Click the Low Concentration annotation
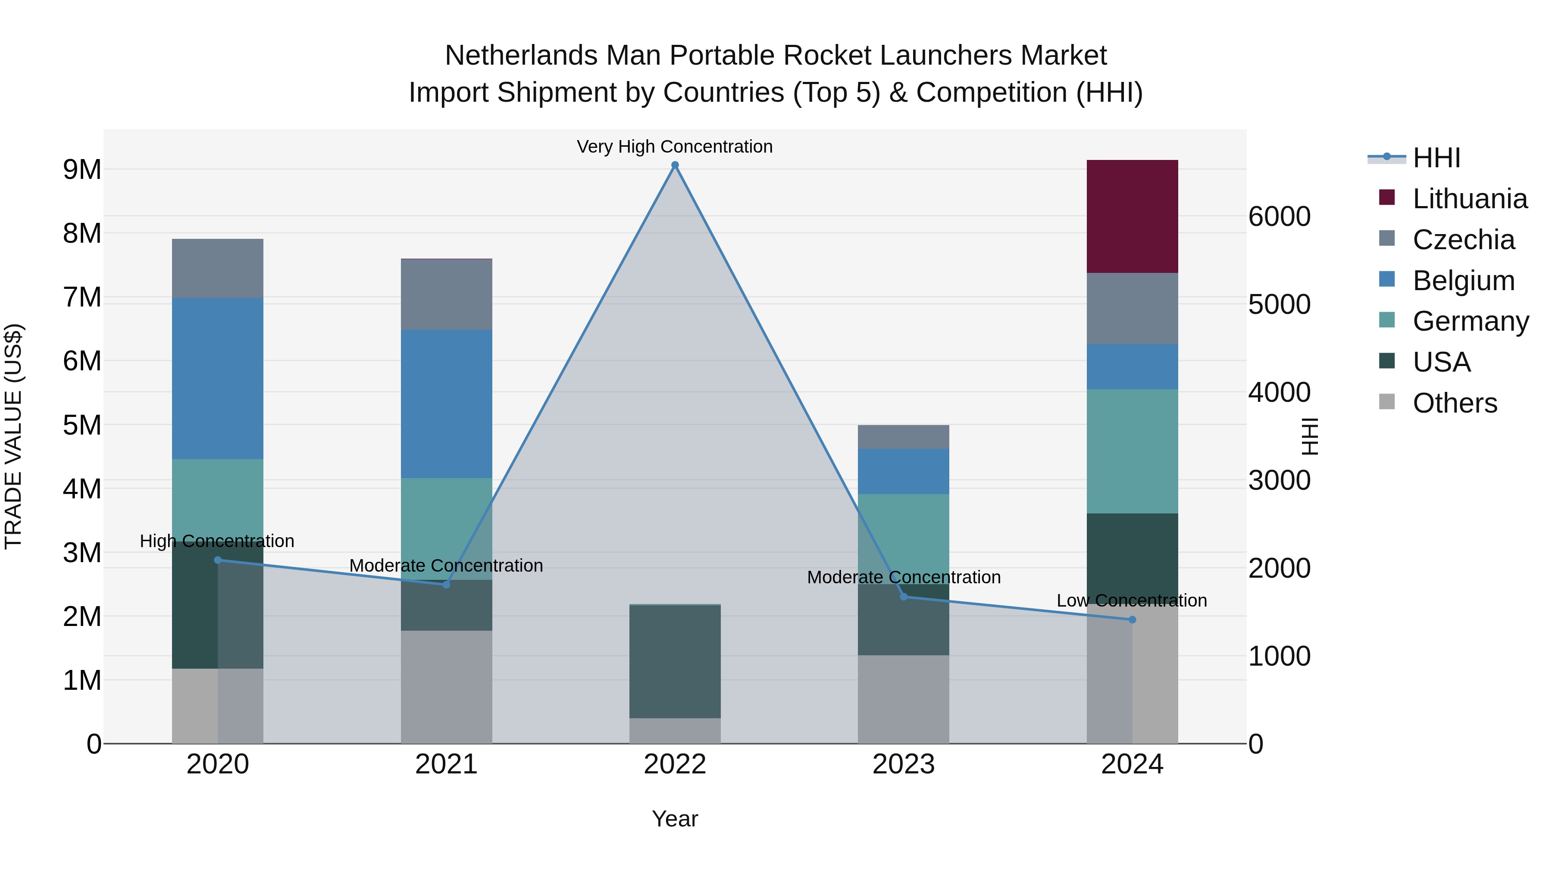Screen dimensions: 1552x873 [1132, 601]
